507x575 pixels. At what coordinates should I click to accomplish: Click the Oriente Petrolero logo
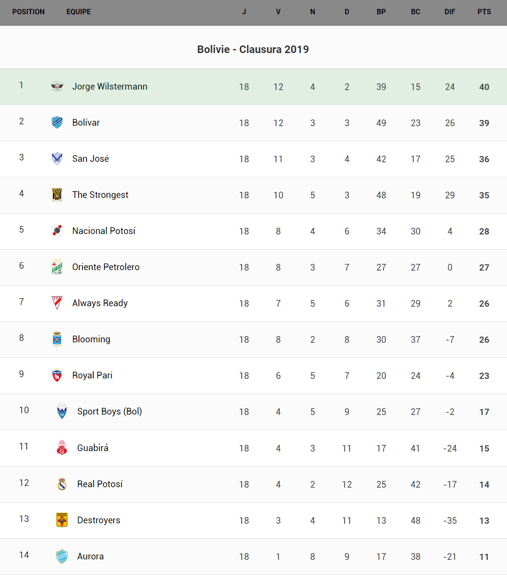click(57, 267)
